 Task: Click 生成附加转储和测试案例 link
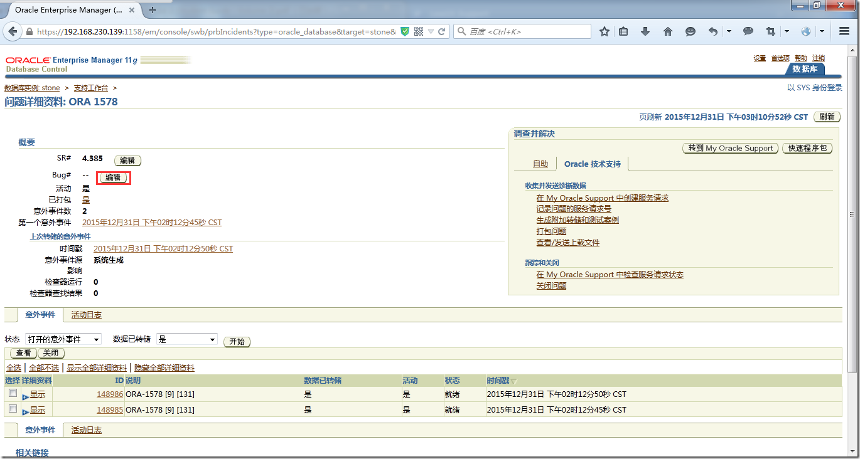[578, 220]
